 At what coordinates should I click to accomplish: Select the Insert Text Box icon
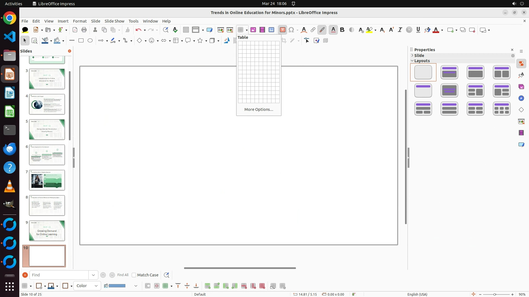click(x=282, y=30)
